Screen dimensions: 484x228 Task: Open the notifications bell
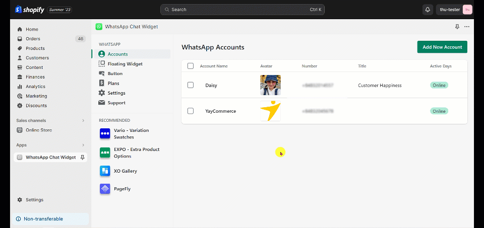click(x=428, y=10)
